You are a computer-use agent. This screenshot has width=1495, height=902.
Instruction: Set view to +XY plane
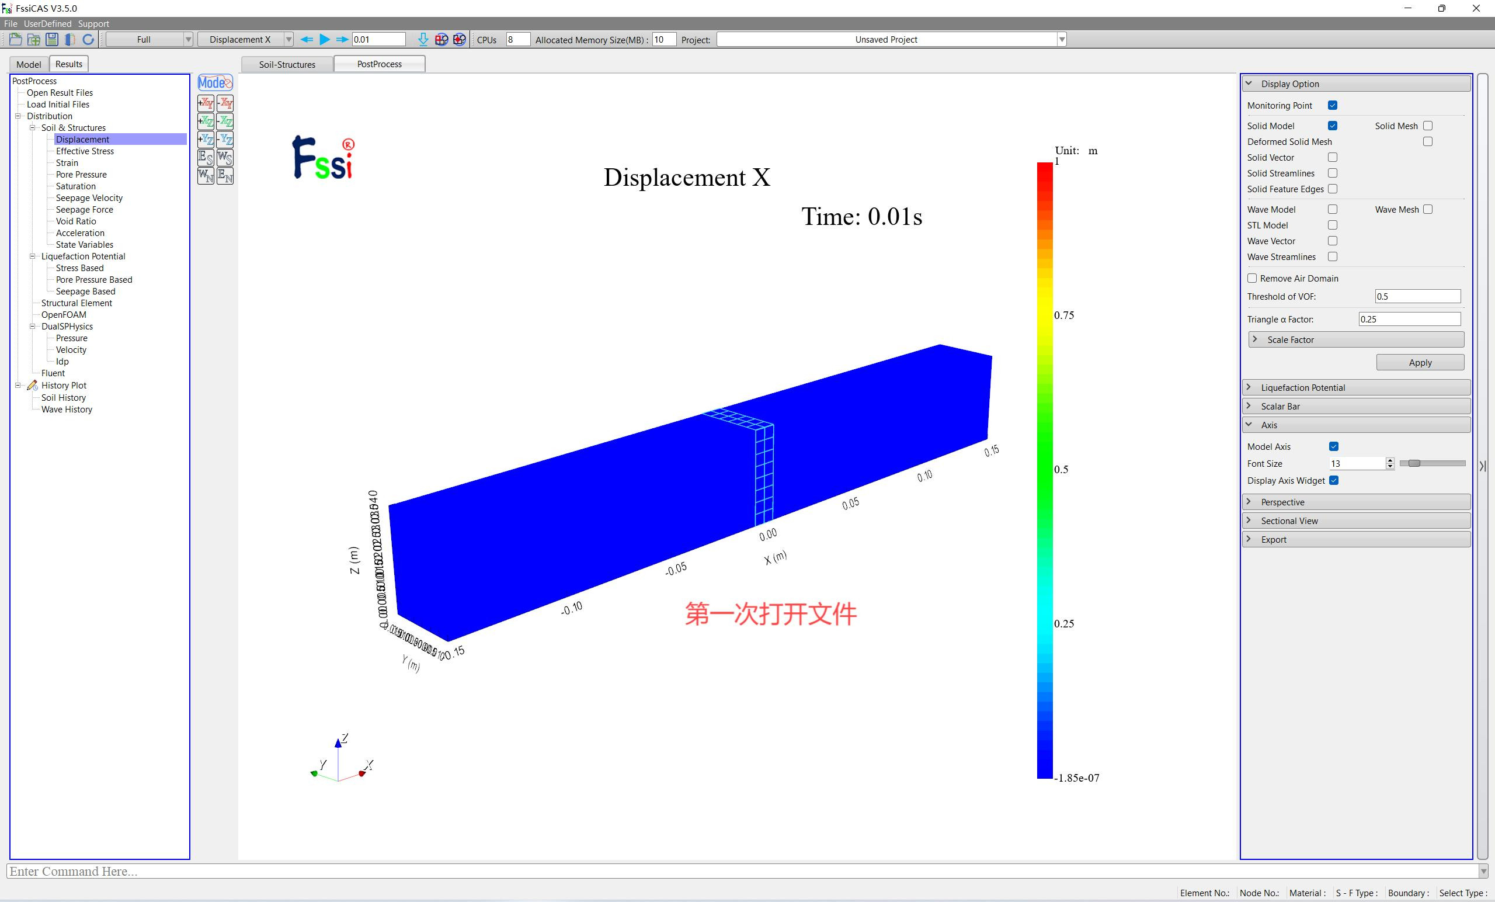206,103
